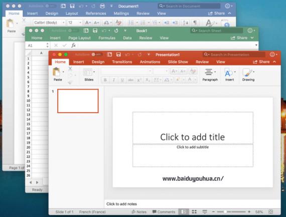286x217 pixels.
Task: Select slide 1 thumbnail in PowerPoint
Action: [78, 101]
